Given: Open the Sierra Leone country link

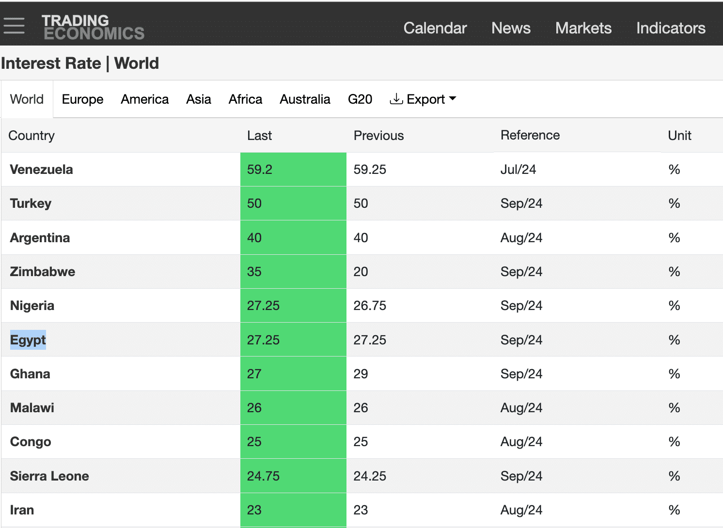Looking at the screenshot, I should 49,476.
